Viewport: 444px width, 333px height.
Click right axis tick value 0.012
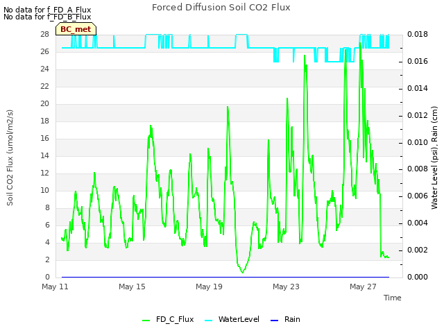(x=418, y=116)
